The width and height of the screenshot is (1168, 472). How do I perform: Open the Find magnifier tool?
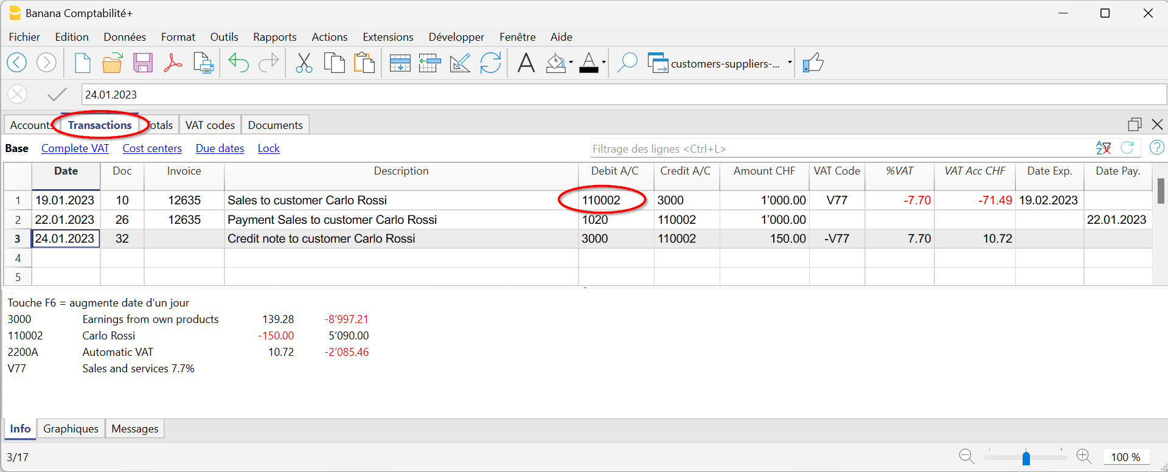(x=627, y=63)
